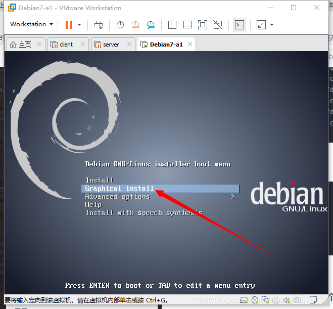Click the network adapter status icon

(x=265, y=300)
